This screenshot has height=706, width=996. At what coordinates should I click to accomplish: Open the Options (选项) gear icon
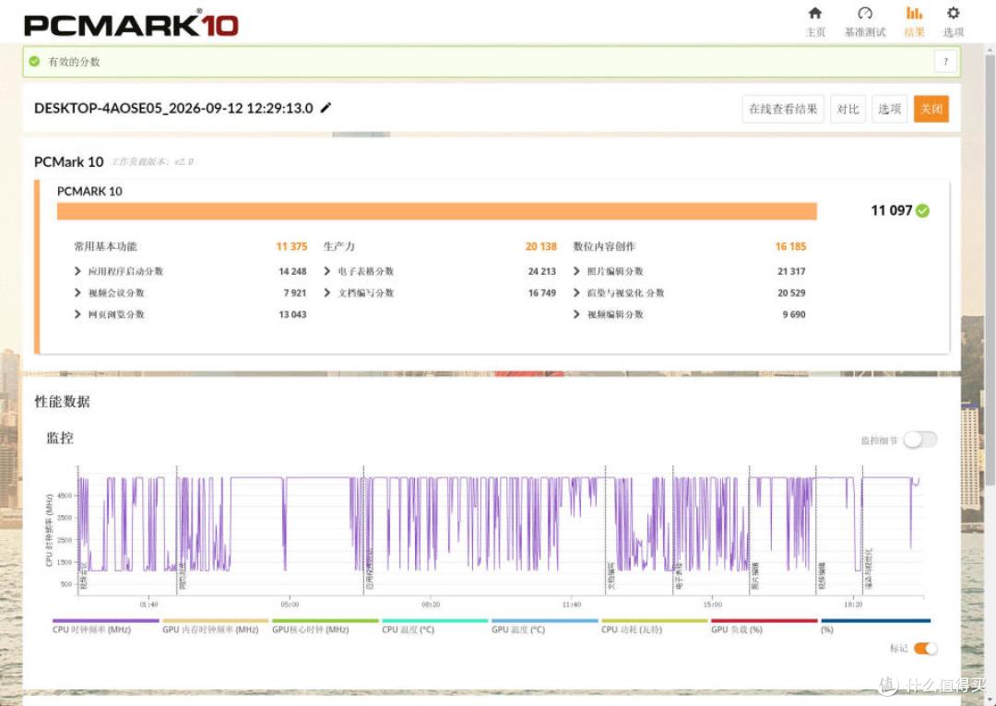coord(953,13)
